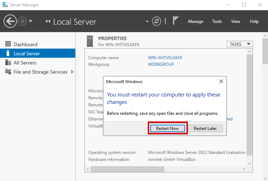The image size is (268, 181).
Task: Open the View menu
Action: point(236,21)
